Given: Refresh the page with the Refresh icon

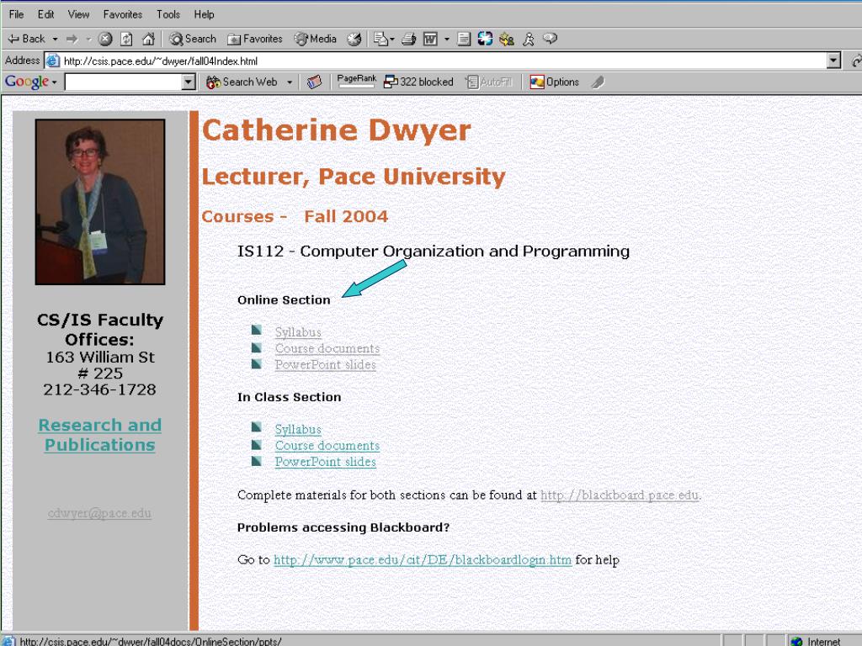Looking at the screenshot, I should coord(126,39).
